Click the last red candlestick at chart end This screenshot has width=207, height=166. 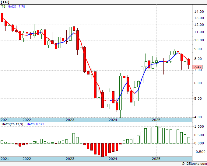pyautogui.click(x=189, y=62)
